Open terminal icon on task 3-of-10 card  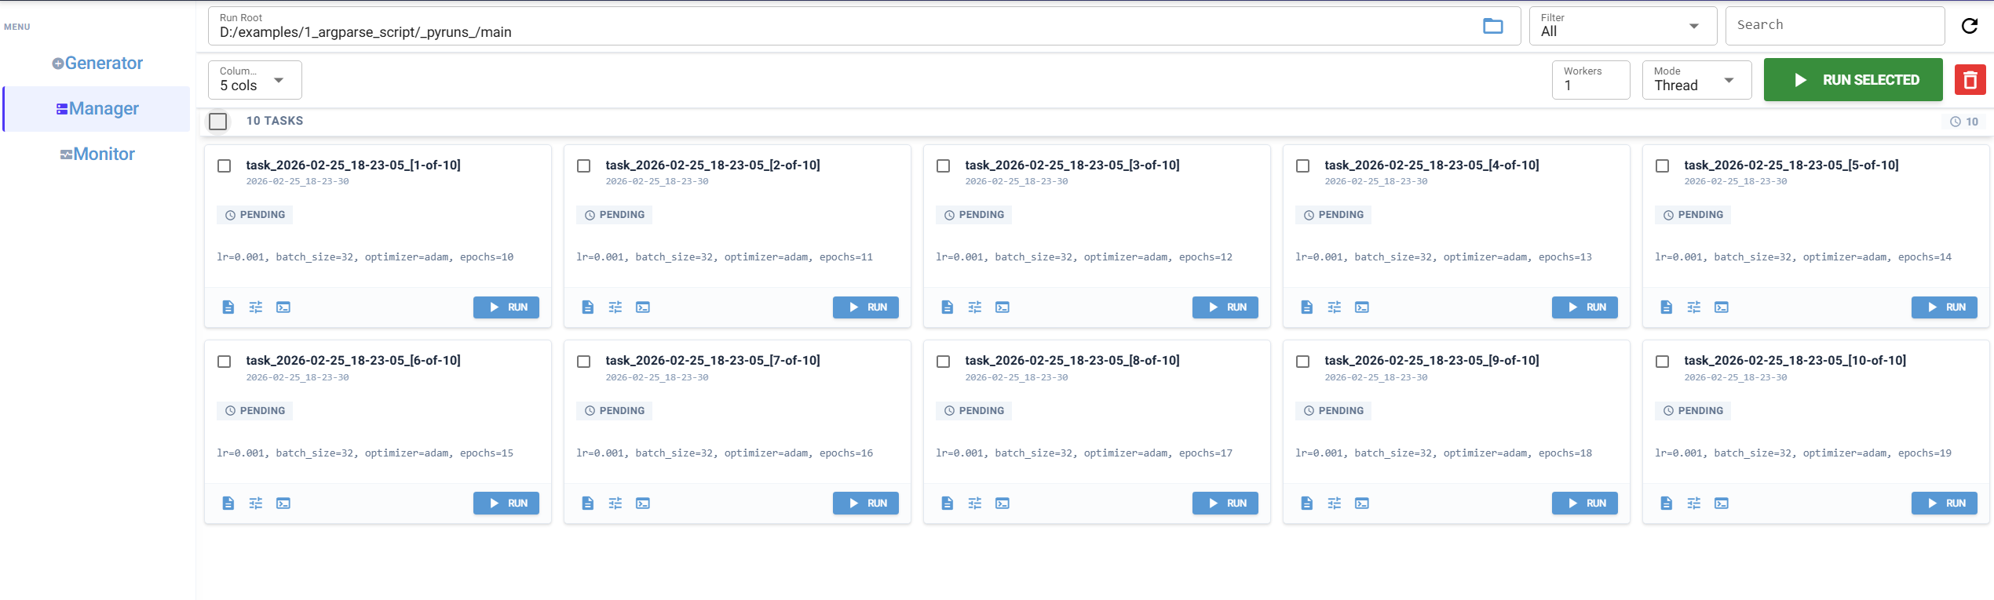[x=1002, y=307]
